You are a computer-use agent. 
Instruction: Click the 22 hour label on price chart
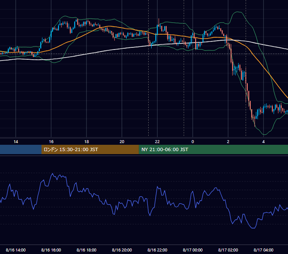(157, 142)
